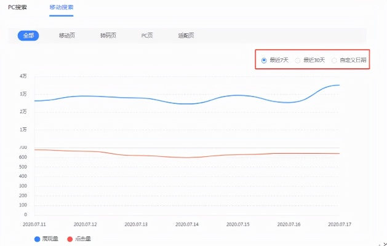Open the 移动搜索 tab
This screenshot has width=387, height=246.
click(x=61, y=7)
